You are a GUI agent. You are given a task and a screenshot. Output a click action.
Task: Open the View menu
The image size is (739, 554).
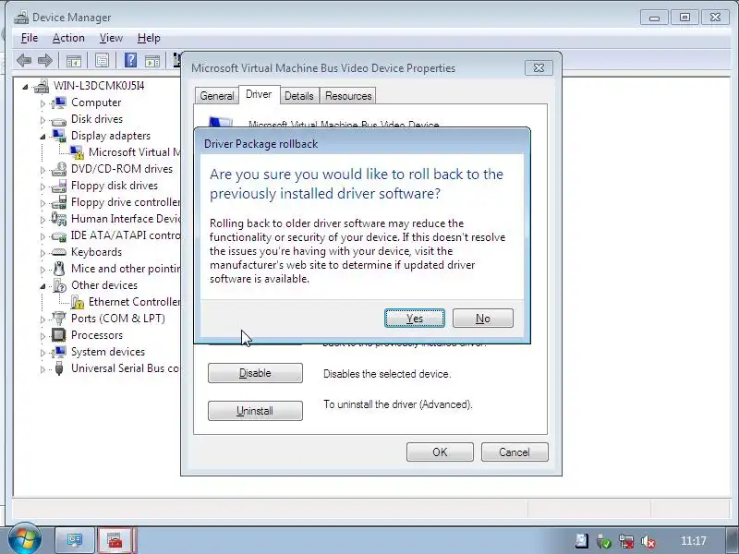111,38
